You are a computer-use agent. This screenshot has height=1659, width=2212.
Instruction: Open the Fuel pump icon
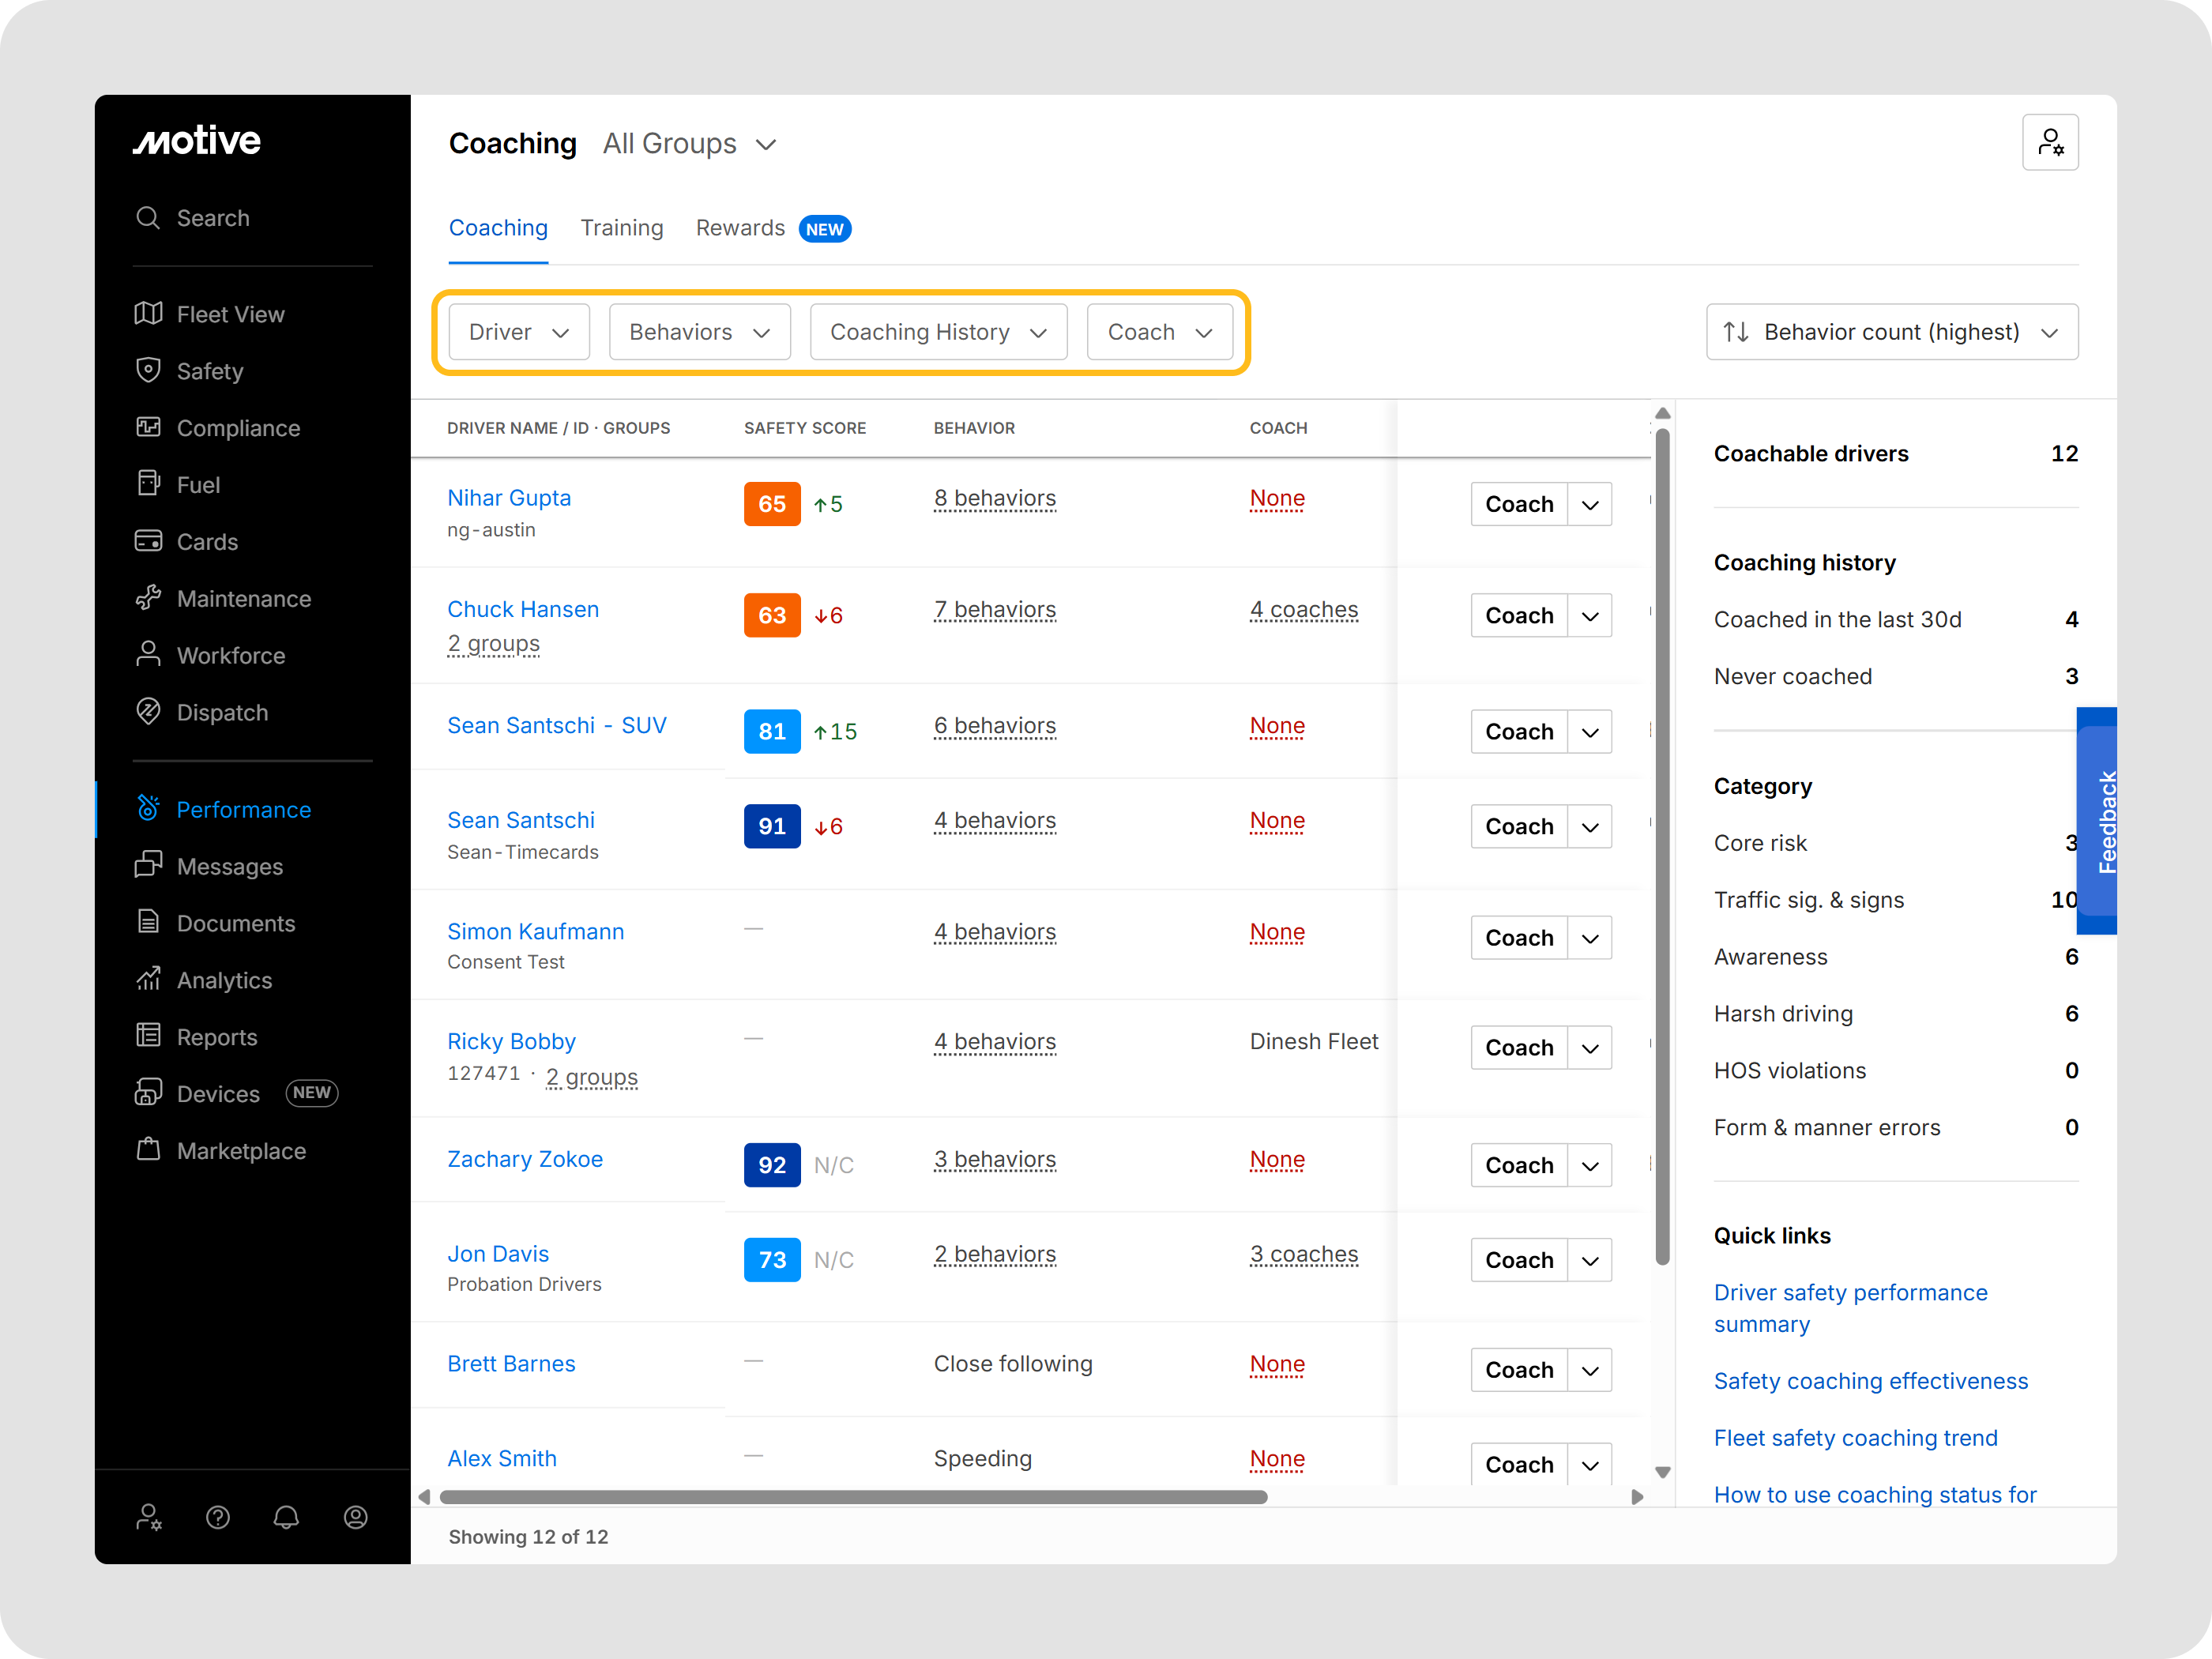148,484
